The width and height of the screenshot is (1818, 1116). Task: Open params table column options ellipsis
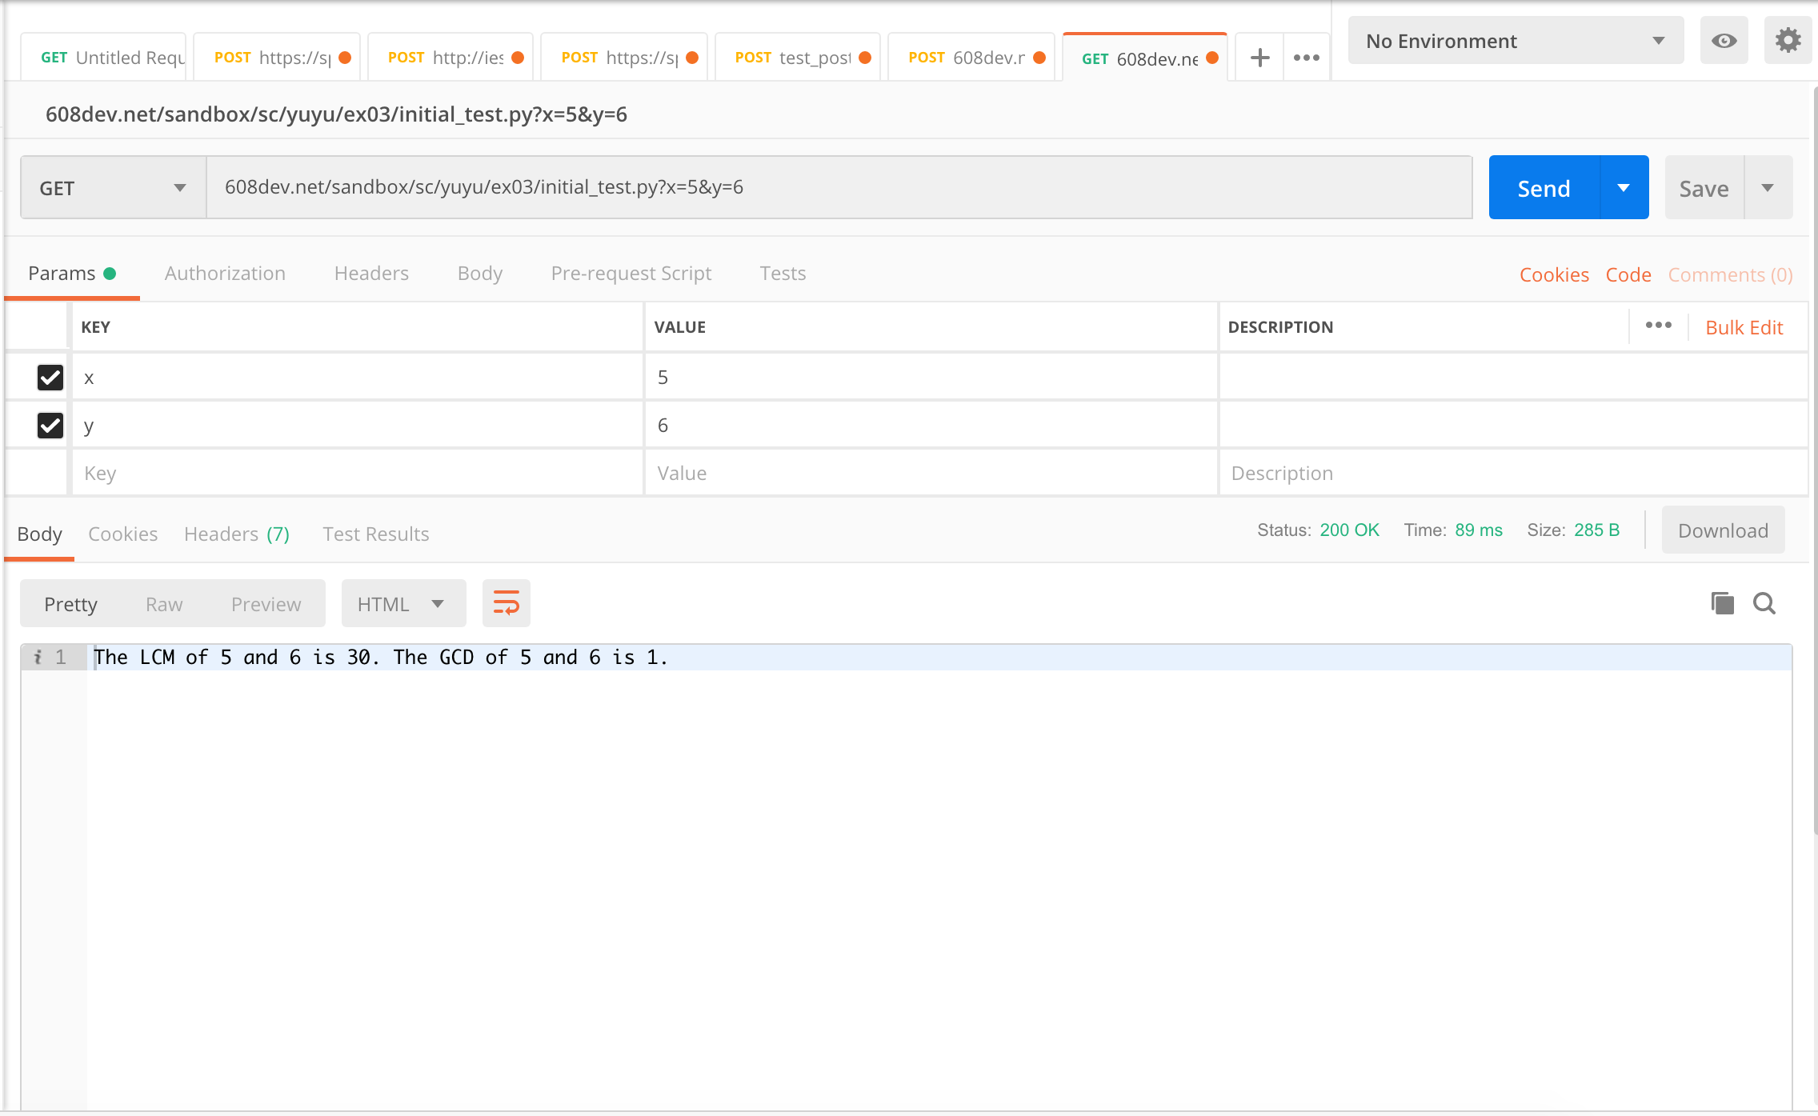1658,326
